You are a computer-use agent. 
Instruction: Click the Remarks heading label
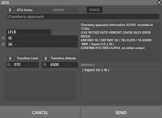pyautogui.click(x=88, y=65)
